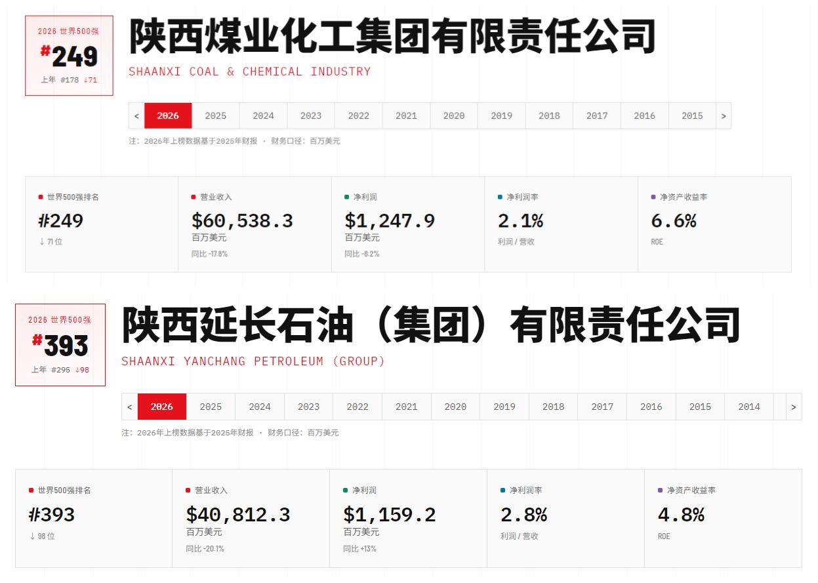Select 2016 tab for Yanchang Petroleum

coord(651,407)
